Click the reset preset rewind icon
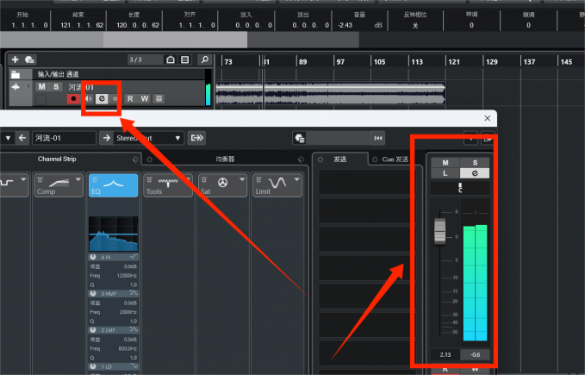This screenshot has width=585, height=375. (x=378, y=139)
